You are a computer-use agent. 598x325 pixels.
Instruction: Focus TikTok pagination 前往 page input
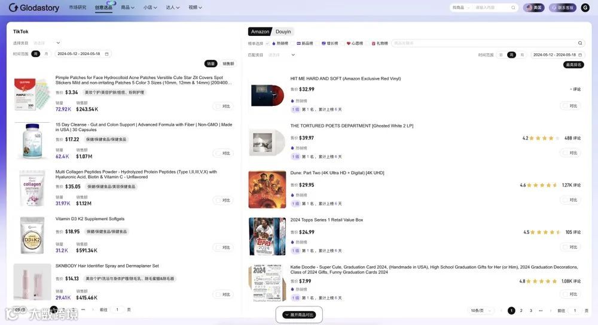tap(117, 309)
